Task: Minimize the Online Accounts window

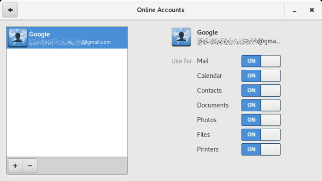Action: [295, 10]
